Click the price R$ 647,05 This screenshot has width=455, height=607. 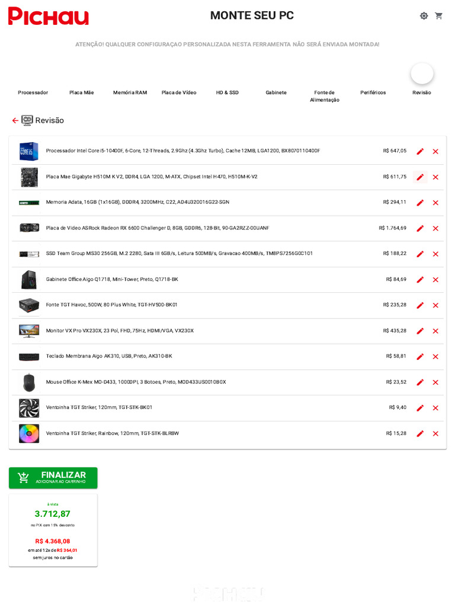[x=395, y=151]
